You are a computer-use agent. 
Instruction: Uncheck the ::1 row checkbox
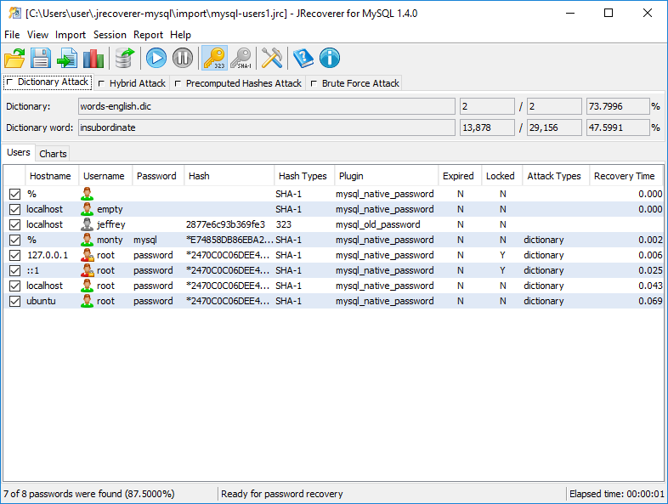tap(15, 270)
